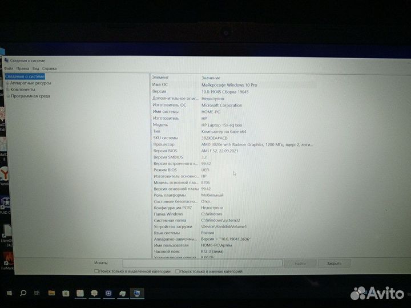Open the 'Справка' menu

[49, 68]
